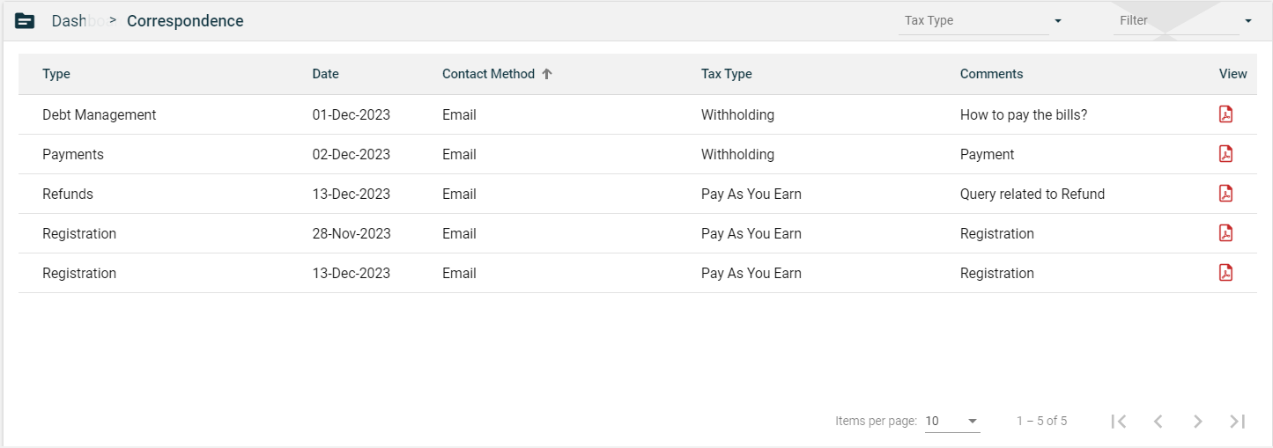
Task: Open PDF for Debt Management correspondence
Action: [1225, 114]
